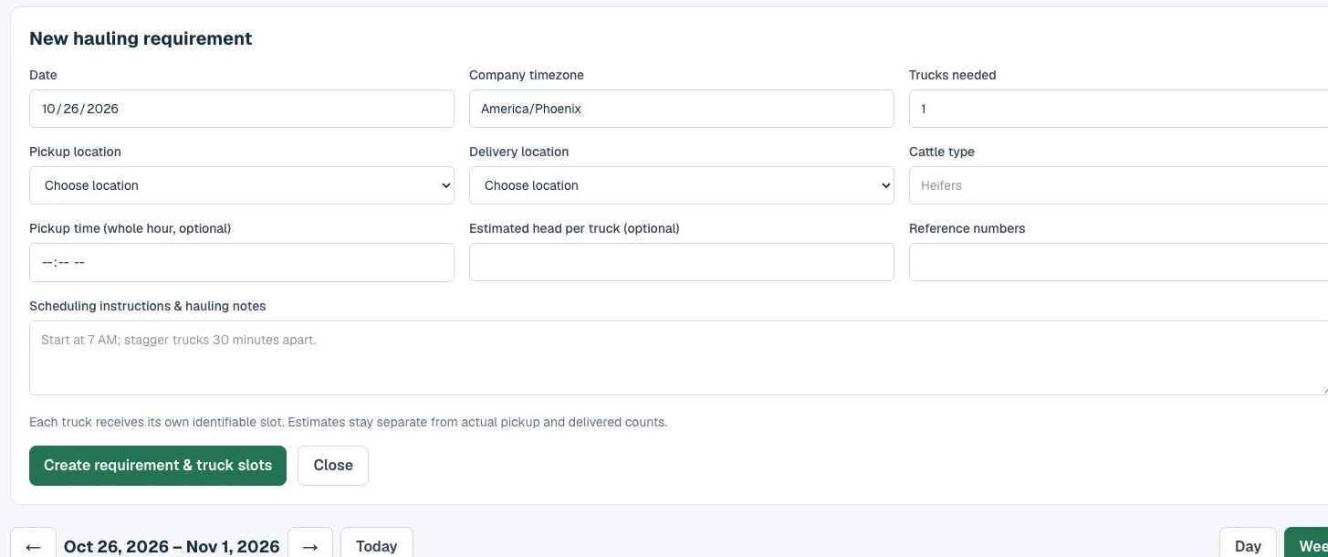
Task: Click the Trucks needed label
Action: (x=953, y=75)
